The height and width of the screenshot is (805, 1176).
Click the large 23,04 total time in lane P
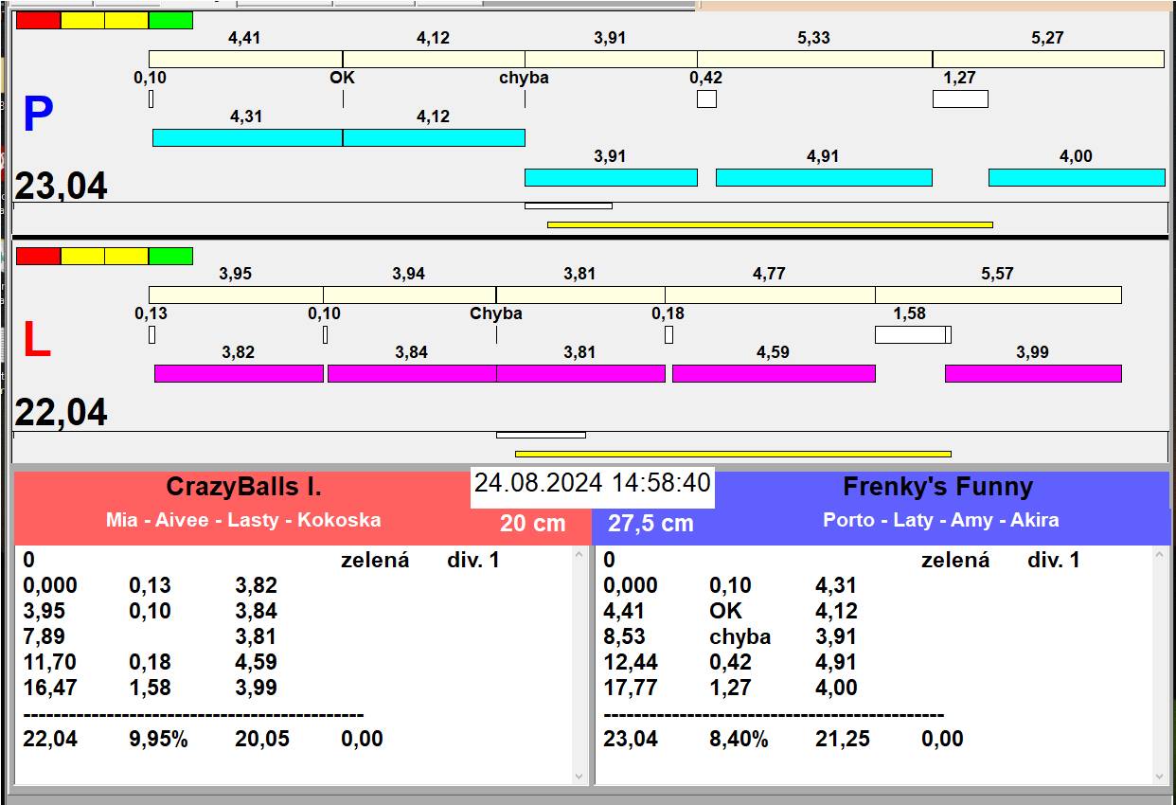point(61,187)
